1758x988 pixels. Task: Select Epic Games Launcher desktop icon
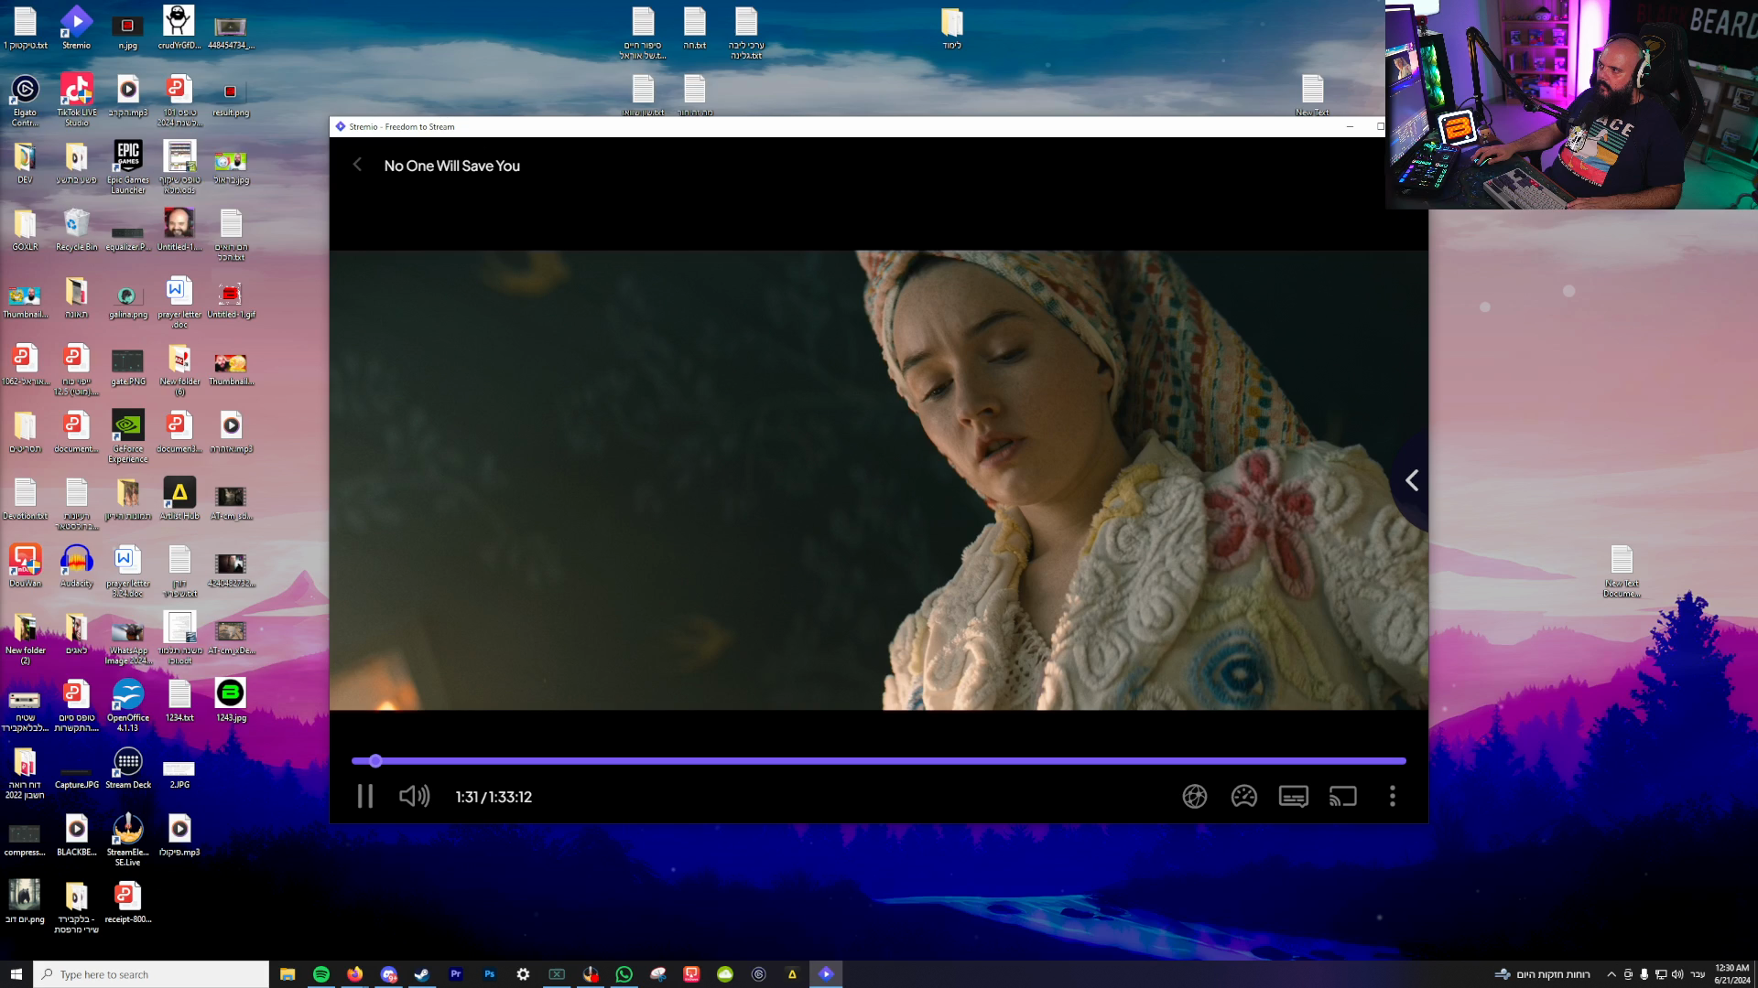(128, 166)
